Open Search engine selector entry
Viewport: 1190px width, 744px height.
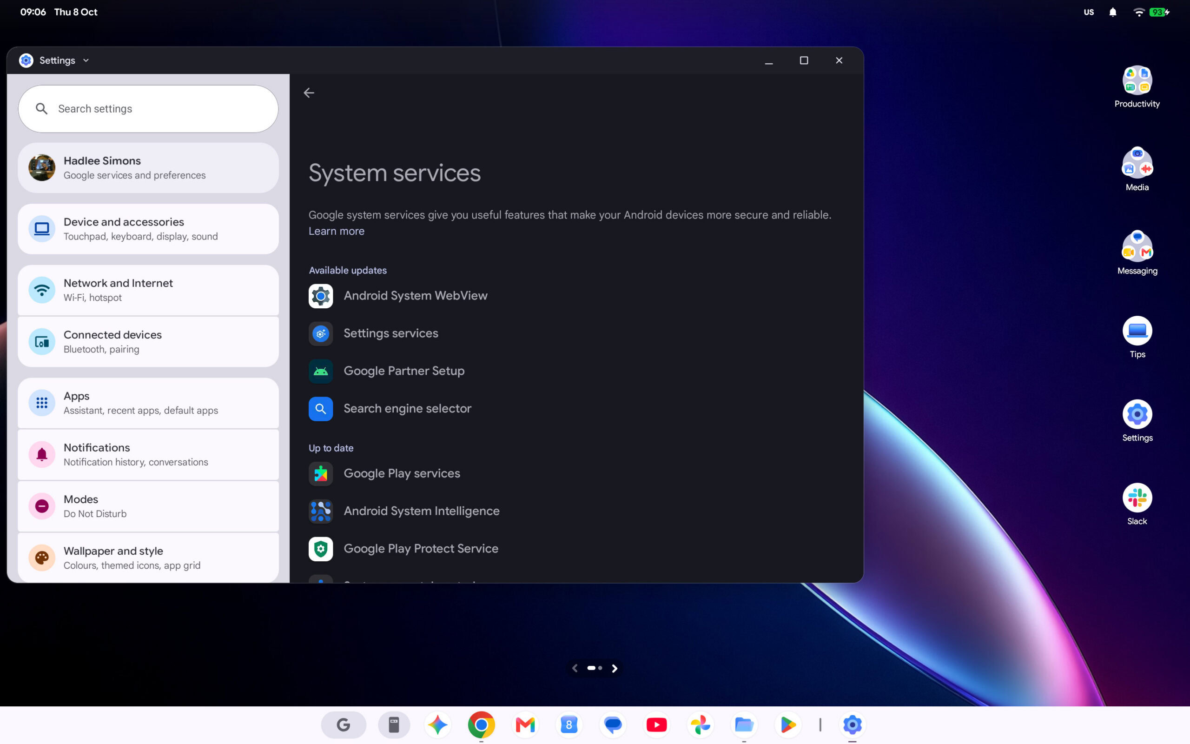(575, 408)
